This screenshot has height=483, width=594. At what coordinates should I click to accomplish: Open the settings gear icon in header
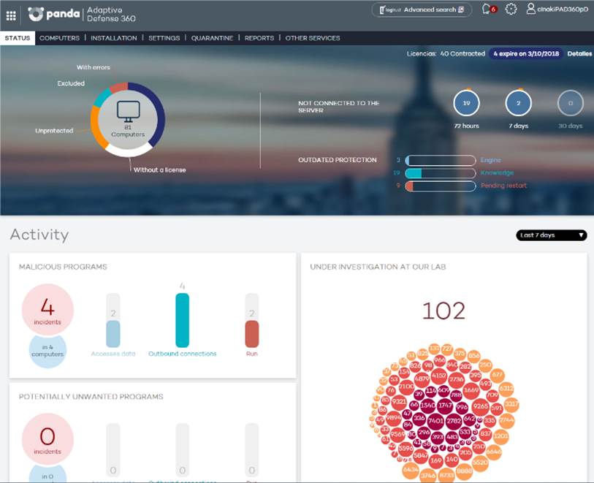pos(511,9)
